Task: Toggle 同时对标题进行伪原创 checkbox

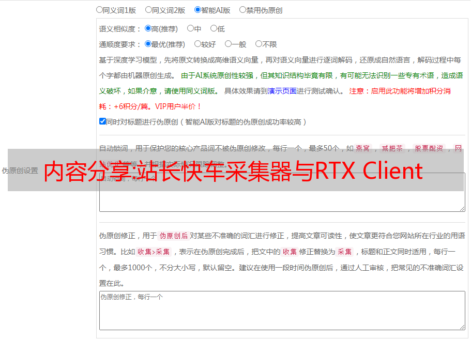Action: click(x=102, y=121)
